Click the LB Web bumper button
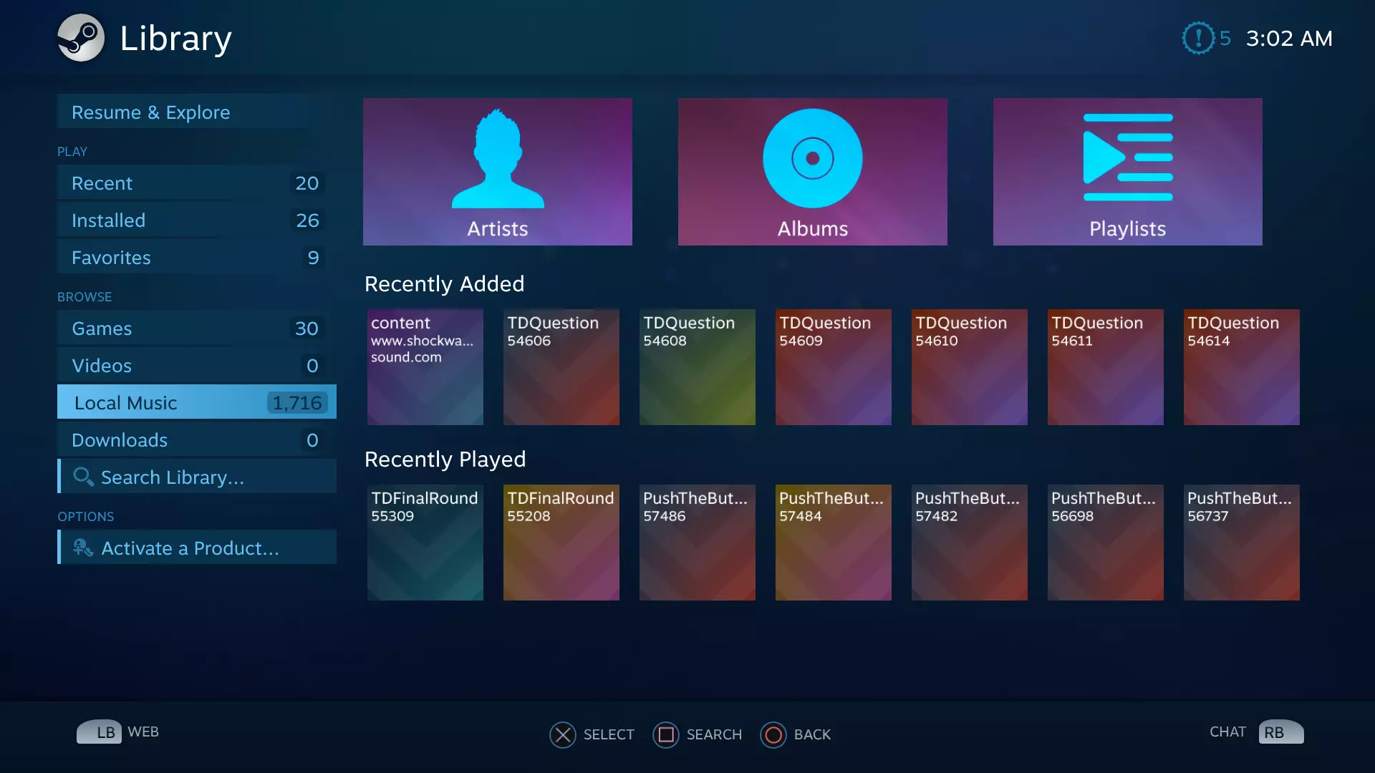 [x=99, y=732]
